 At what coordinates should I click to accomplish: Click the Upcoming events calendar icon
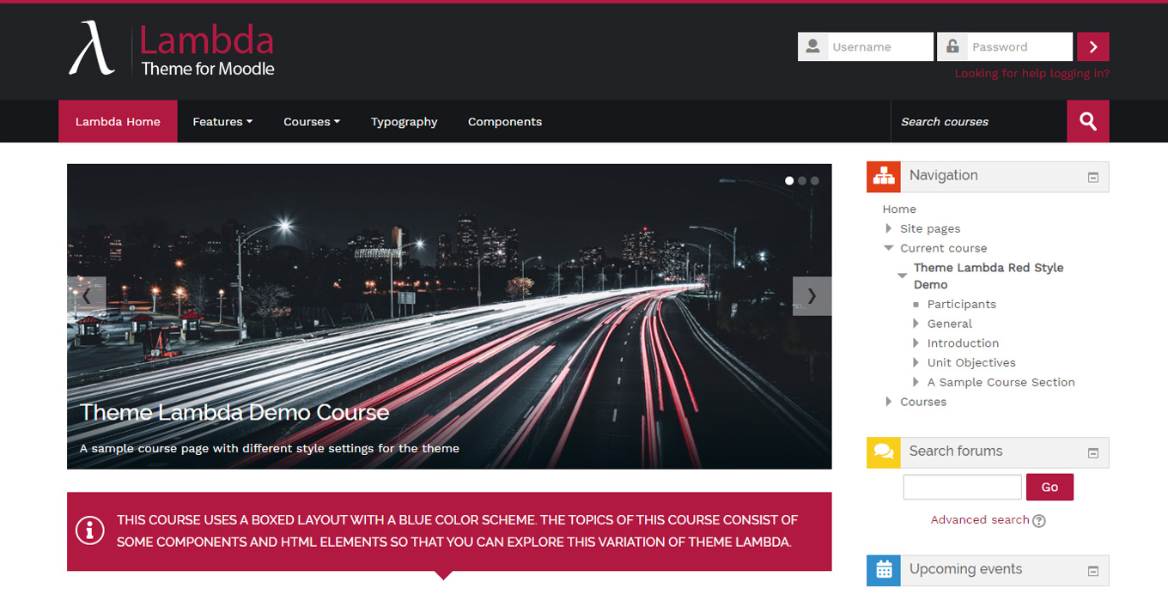[x=882, y=570]
